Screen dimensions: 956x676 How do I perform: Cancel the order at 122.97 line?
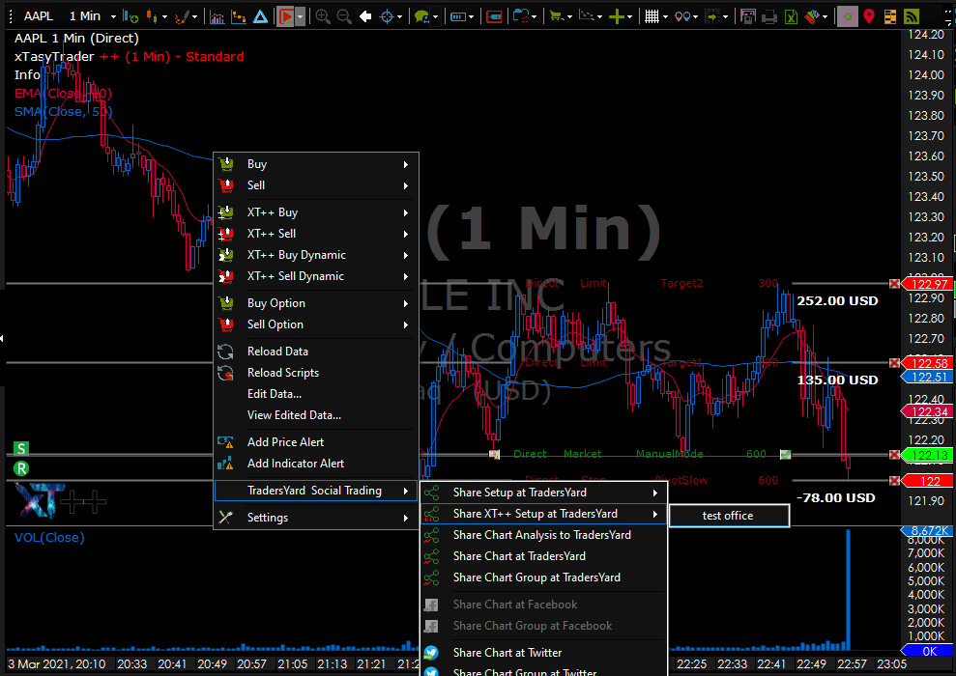click(894, 284)
